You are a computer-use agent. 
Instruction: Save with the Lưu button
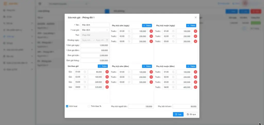tap(178, 114)
